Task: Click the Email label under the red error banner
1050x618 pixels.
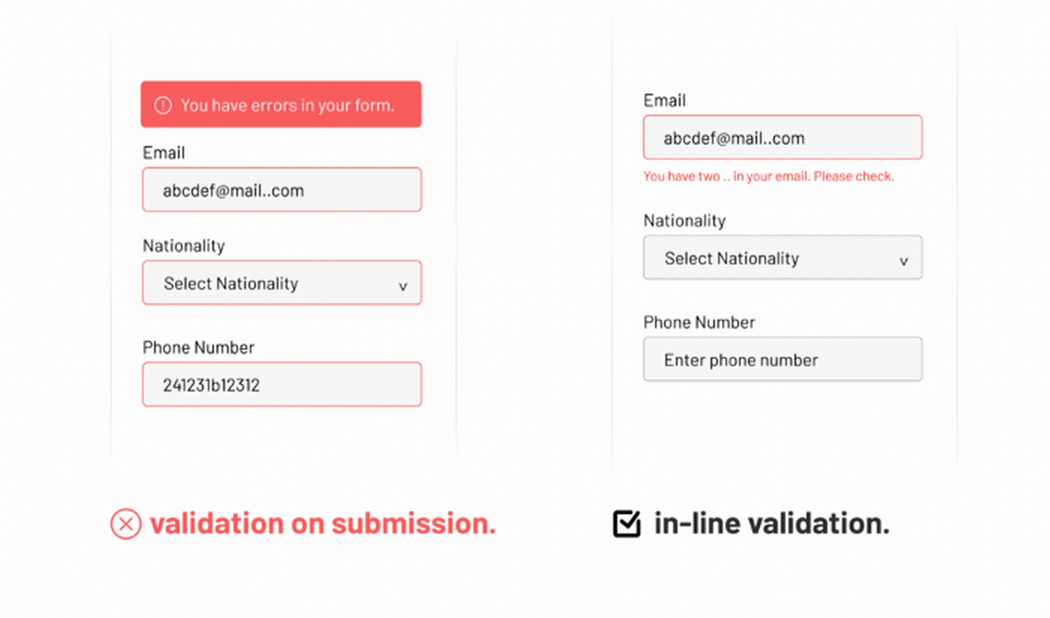Action: point(163,153)
